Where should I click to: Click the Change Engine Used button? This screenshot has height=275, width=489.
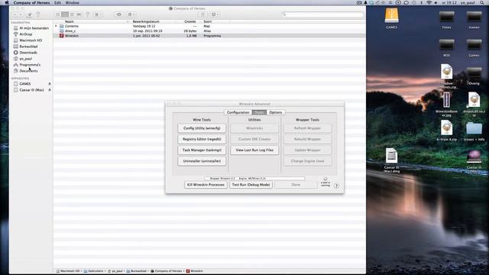tap(307, 161)
